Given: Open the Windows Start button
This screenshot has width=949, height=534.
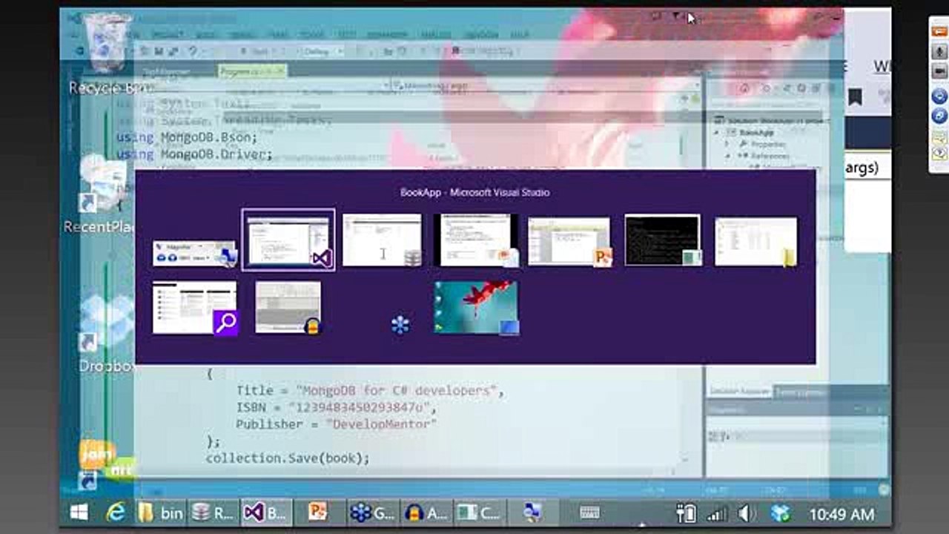Looking at the screenshot, I should click(x=79, y=512).
